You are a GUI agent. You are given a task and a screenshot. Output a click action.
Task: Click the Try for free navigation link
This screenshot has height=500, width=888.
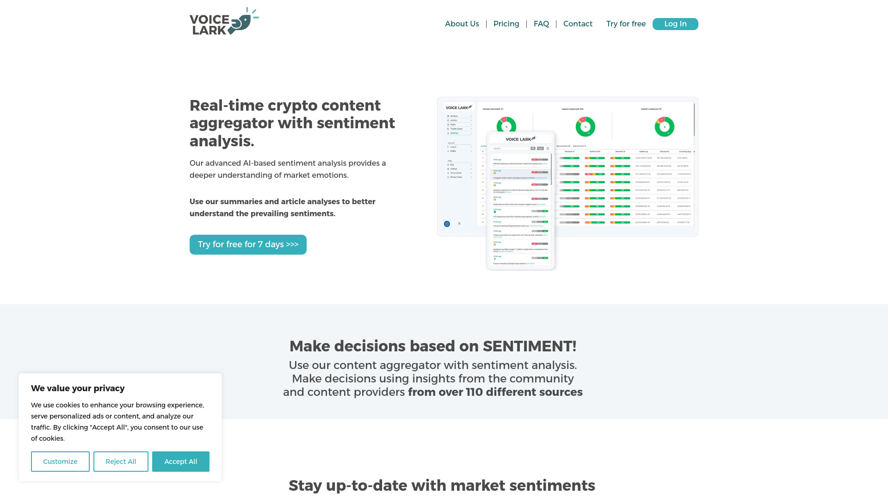coord(626,24)
